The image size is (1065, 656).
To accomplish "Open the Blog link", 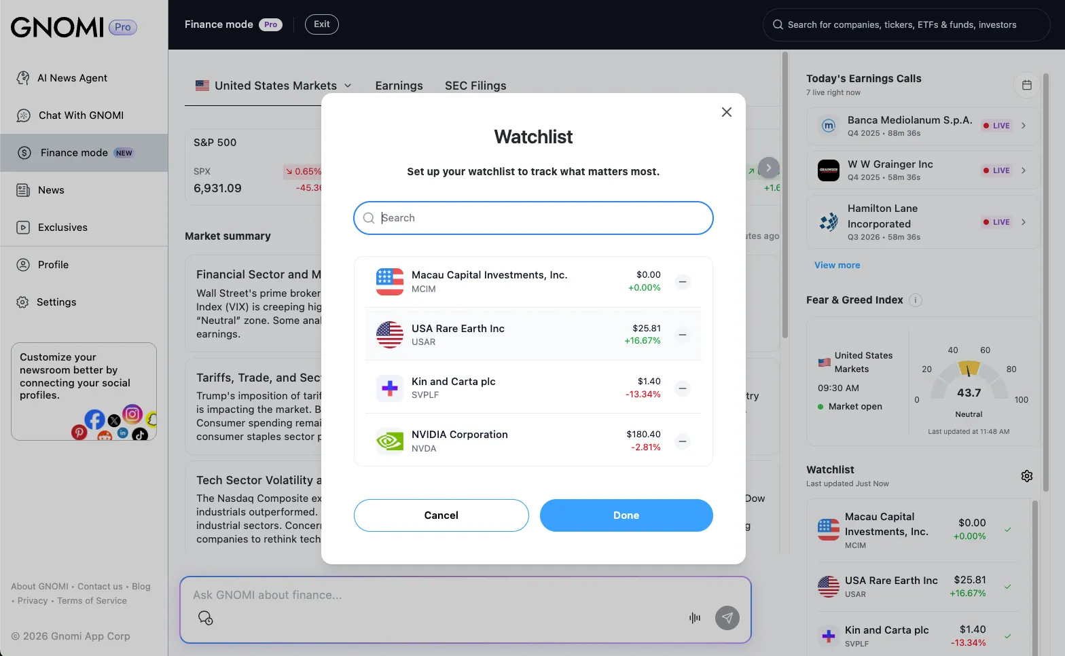I will tap(141, 587).
